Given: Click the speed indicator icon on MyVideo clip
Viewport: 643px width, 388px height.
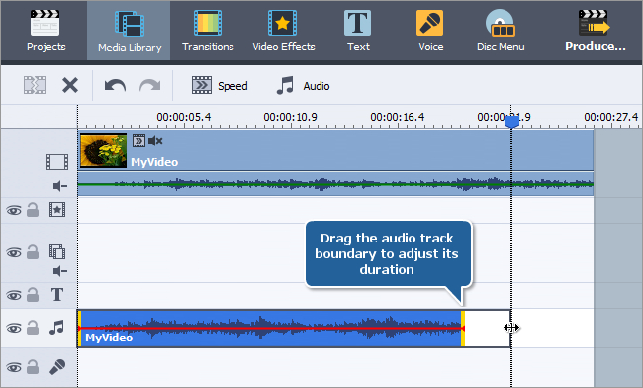Looking at the screenshot, I should [x=138, y=141].
